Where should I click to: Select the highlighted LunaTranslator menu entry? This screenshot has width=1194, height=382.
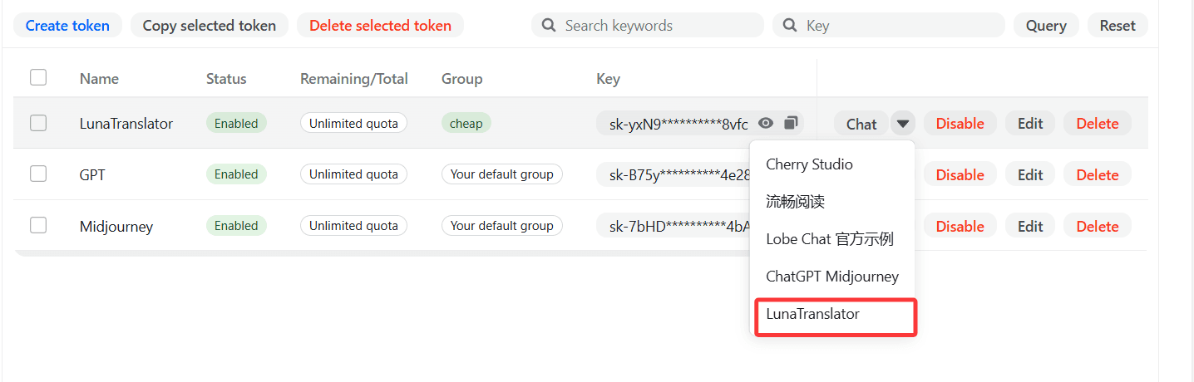tap(812, 314)
